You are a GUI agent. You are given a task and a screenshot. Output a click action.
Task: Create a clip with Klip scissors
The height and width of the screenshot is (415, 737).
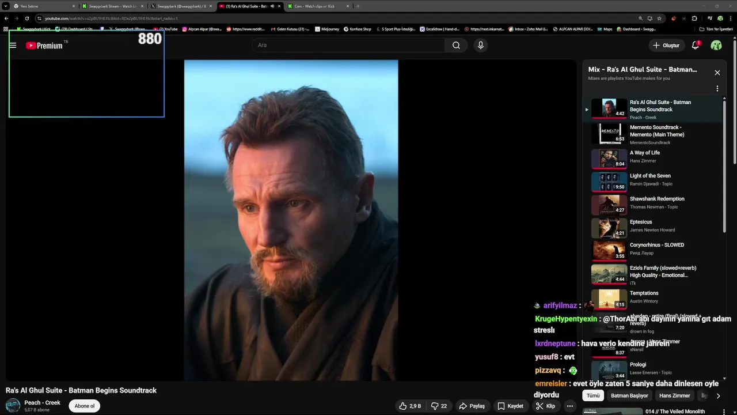(x=545, y=406)
